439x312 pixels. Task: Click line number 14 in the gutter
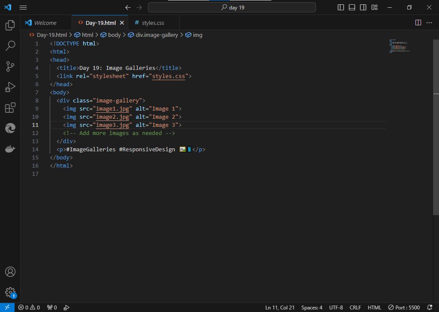tap(35, 149)
